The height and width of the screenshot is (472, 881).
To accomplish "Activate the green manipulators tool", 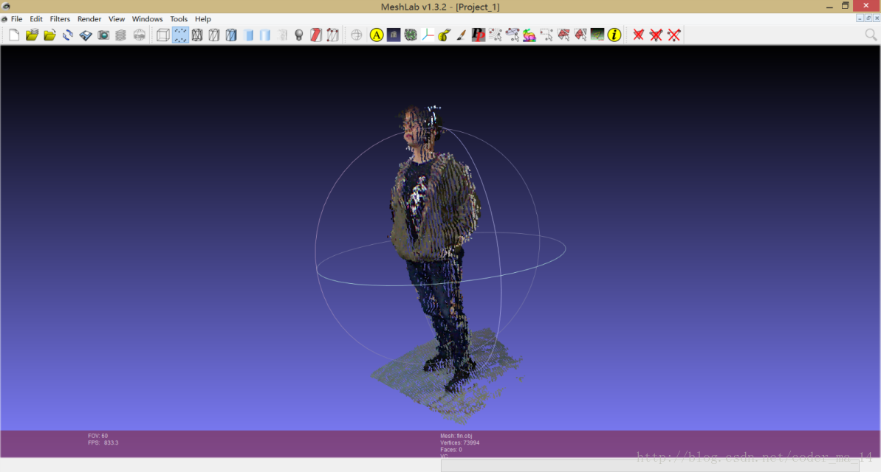I will point(411,35).
